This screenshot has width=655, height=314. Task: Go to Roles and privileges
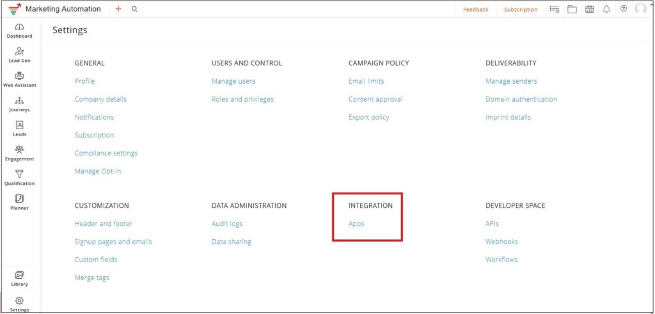[242, 99]
